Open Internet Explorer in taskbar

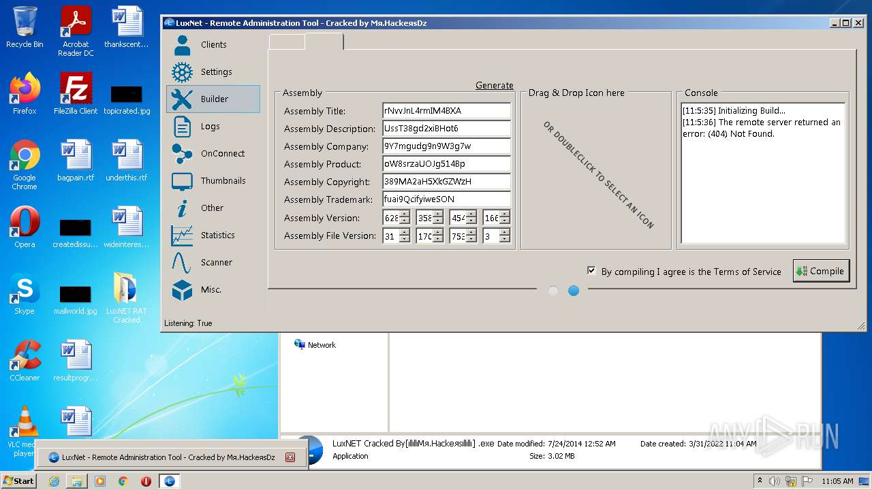pyautogui.click(x=54, y=481)
